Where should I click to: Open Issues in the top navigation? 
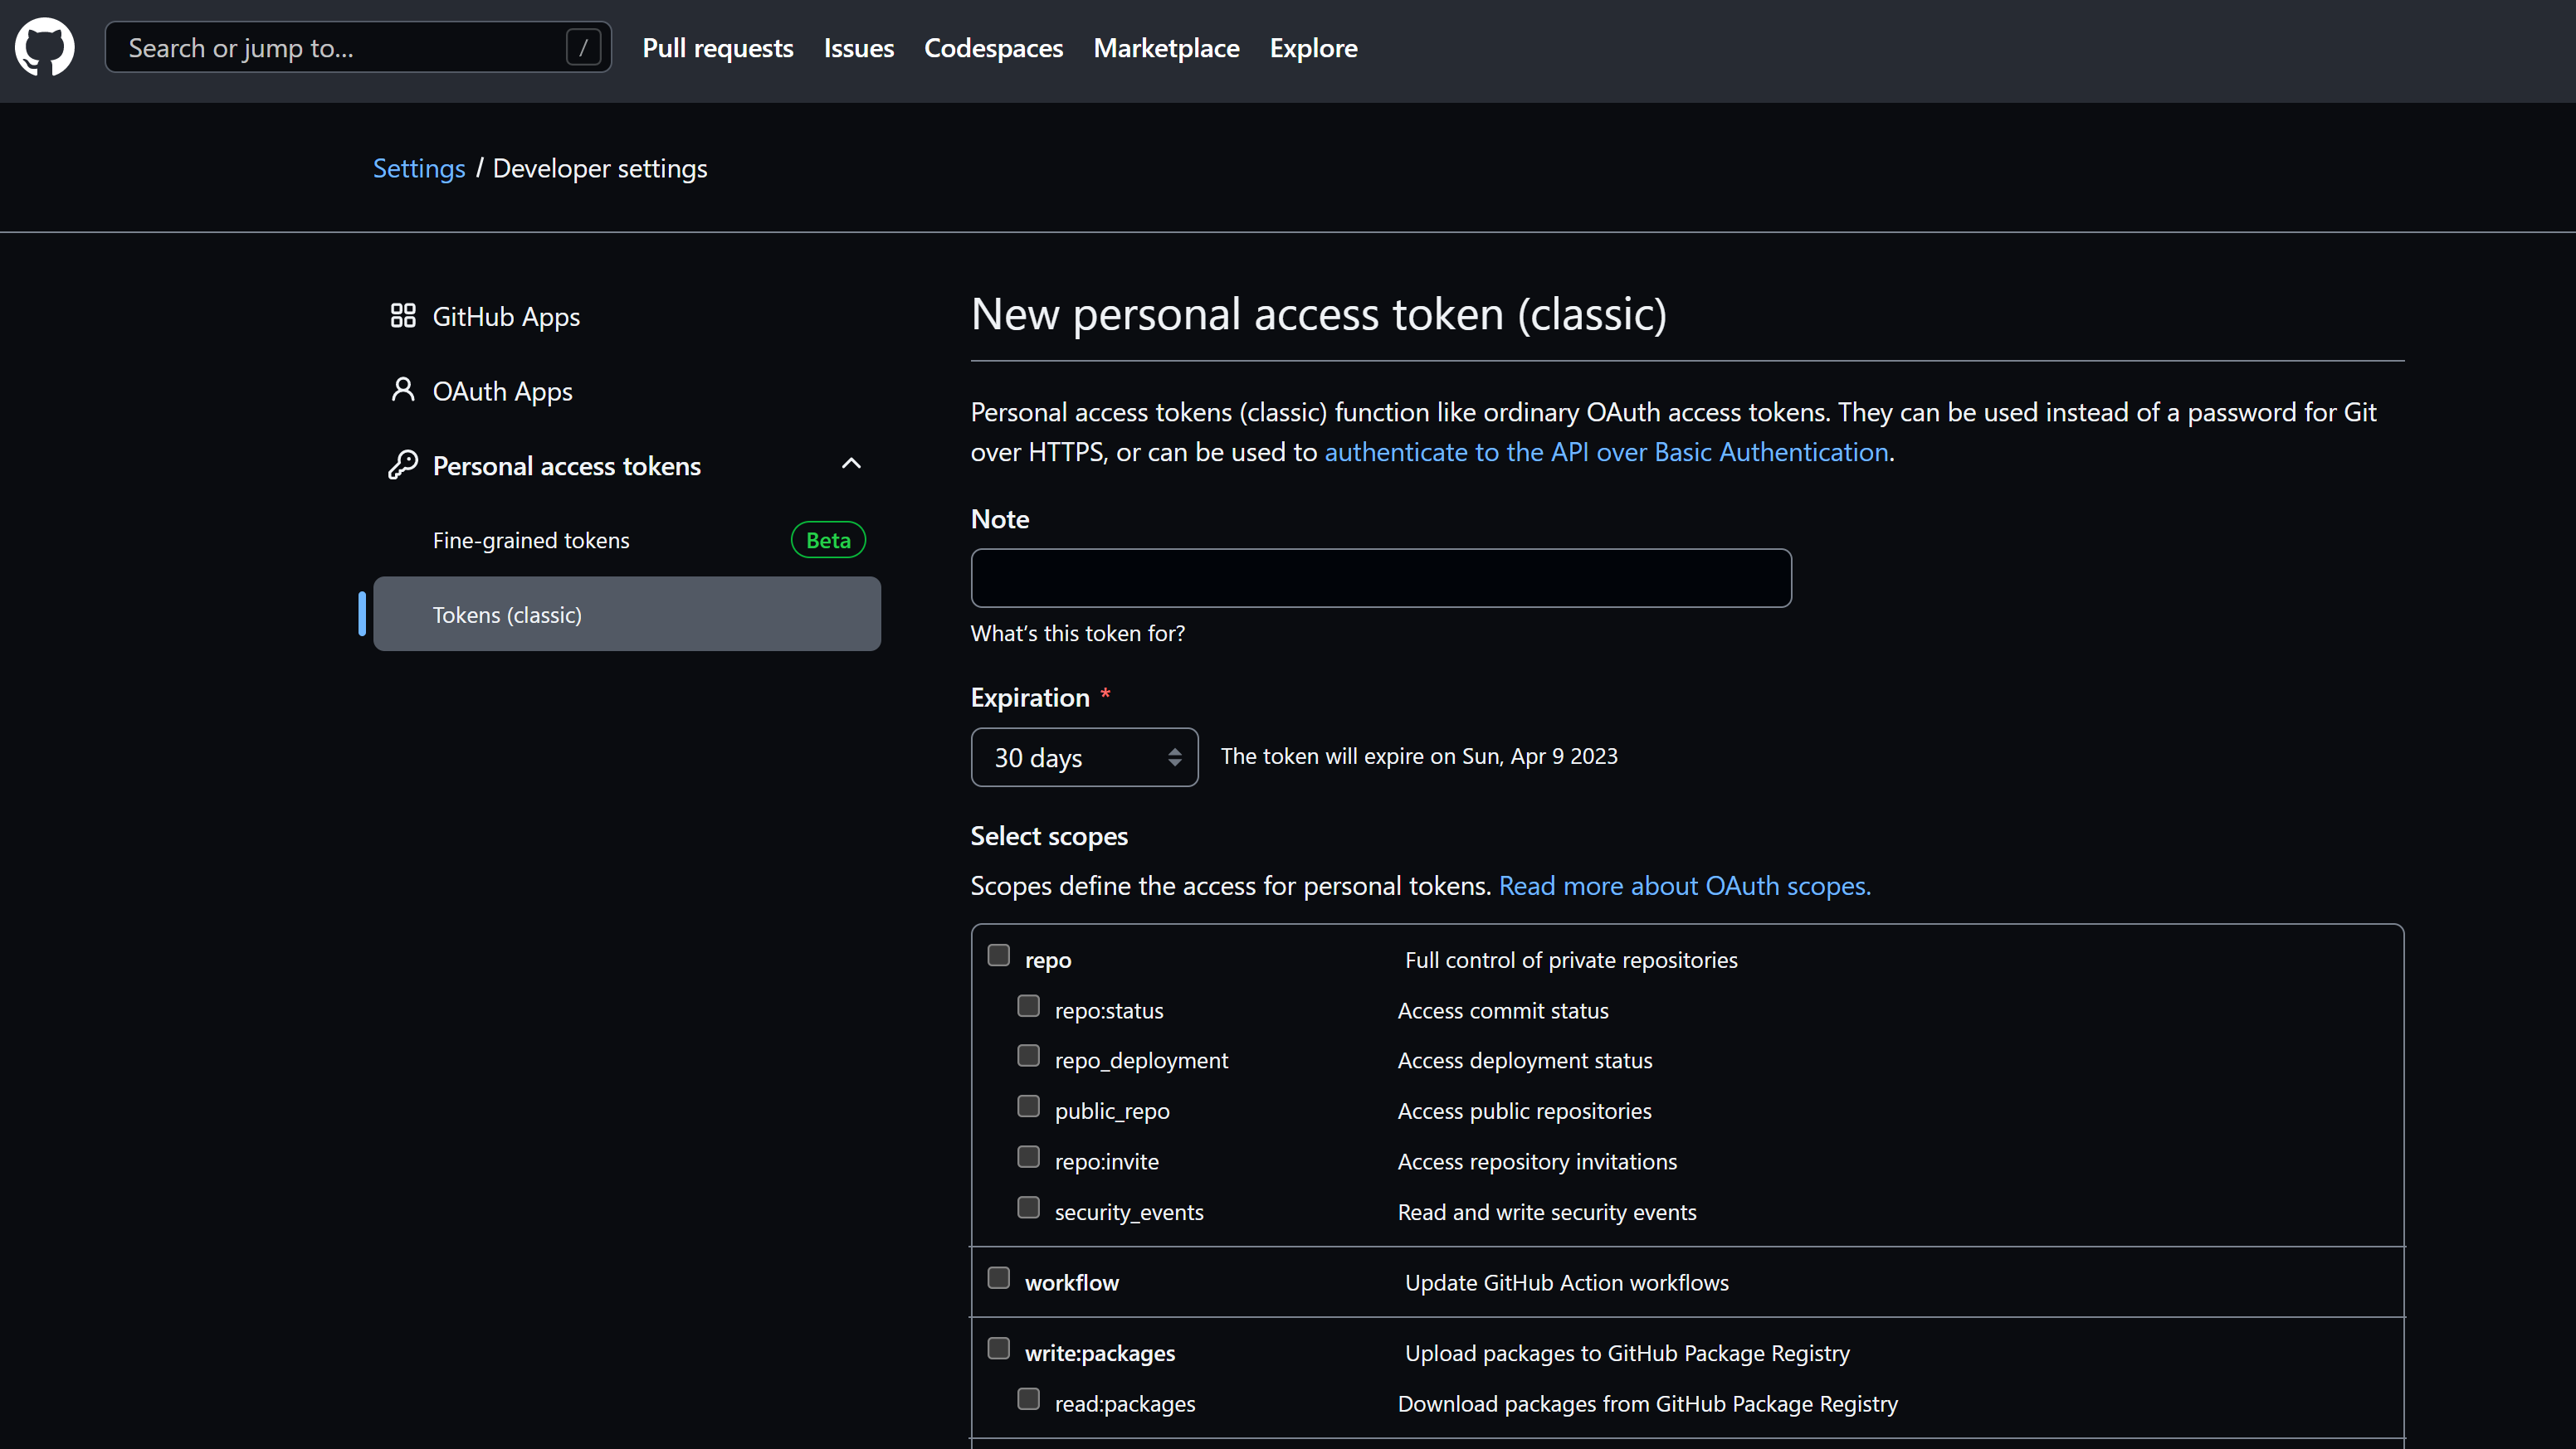[x=858, y=47]
